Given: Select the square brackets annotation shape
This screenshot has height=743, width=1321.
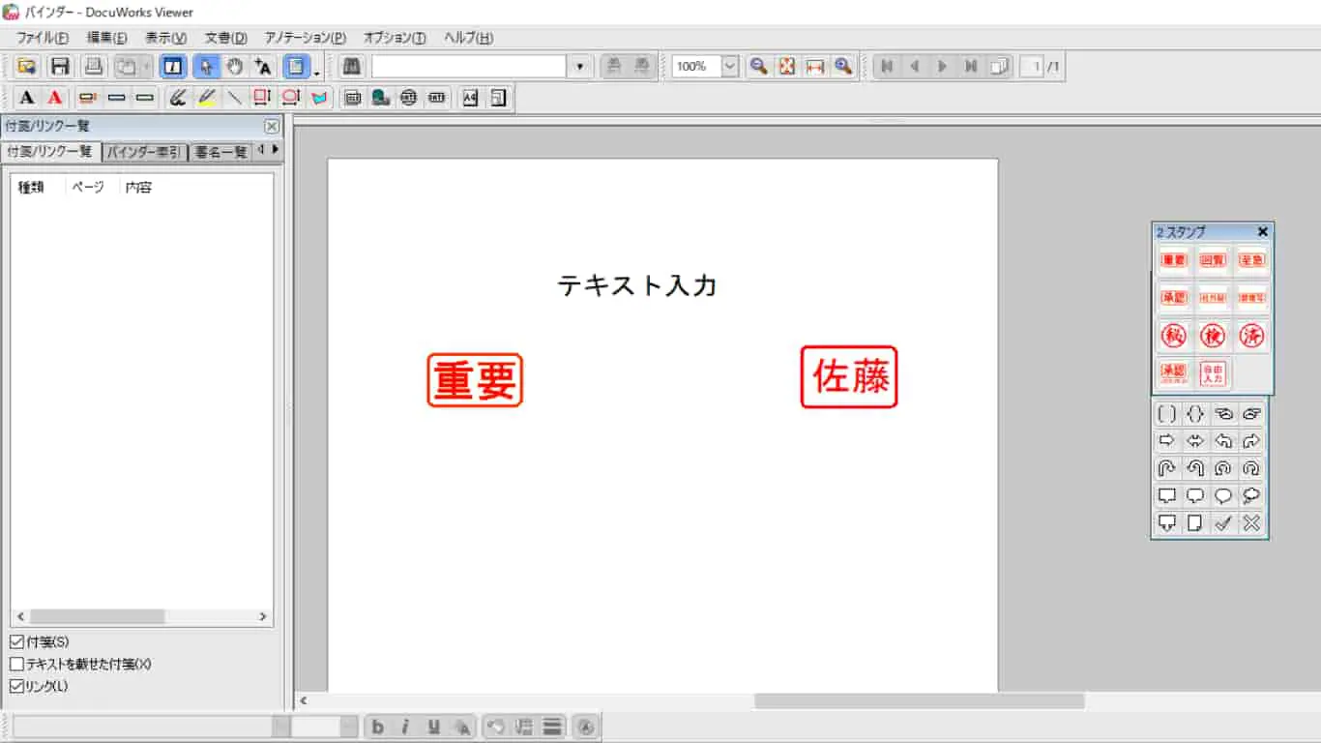Looking at the screenshot, I should coord(1167,414).
